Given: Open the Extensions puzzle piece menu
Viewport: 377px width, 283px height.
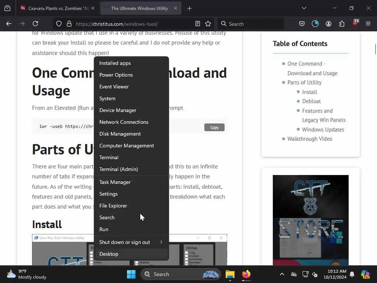Looking at the screenshot, I should [342, 24].
